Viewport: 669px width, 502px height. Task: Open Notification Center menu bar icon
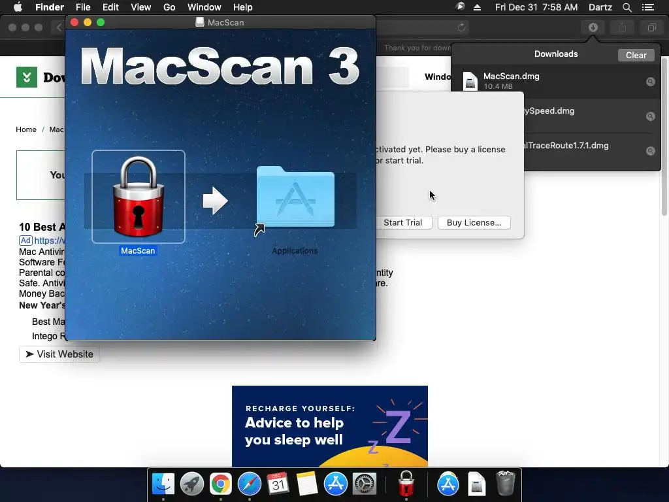pyautogui.click(x=648, y=7)
